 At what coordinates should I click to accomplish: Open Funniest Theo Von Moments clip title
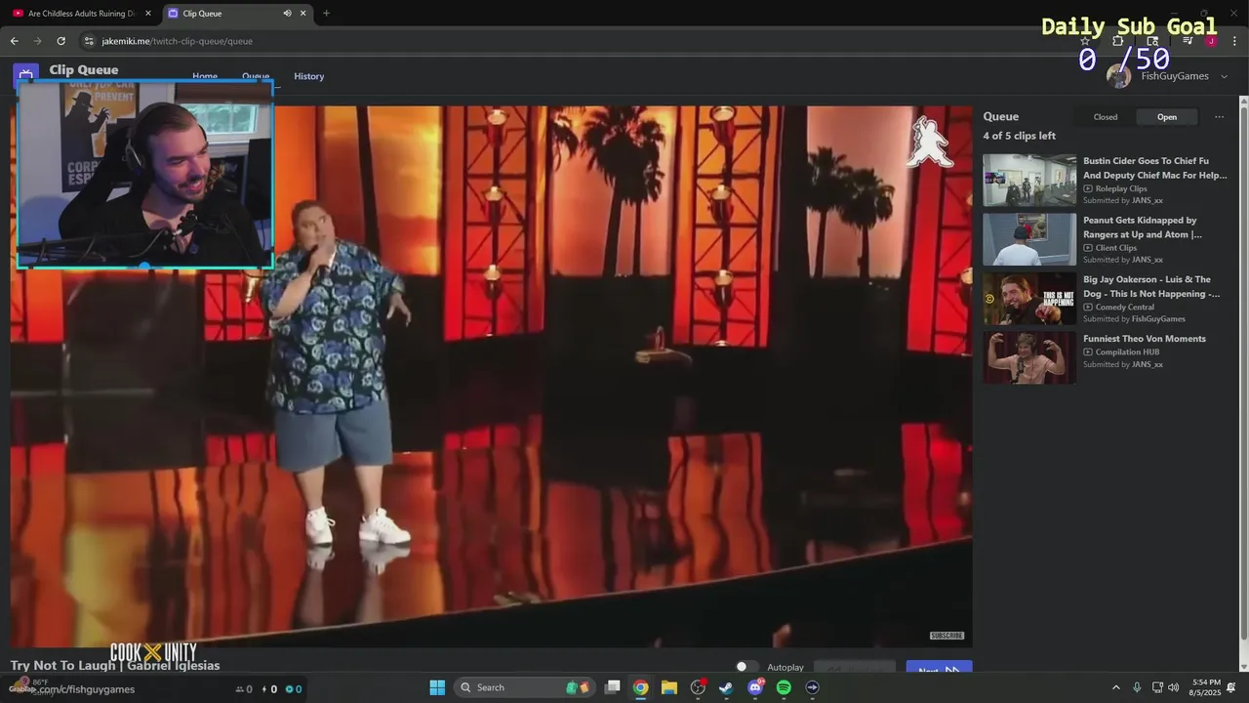point(1145,339)
